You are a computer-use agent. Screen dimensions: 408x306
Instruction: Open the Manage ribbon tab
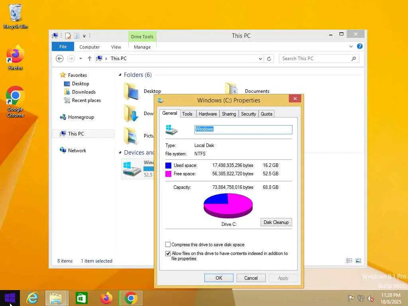coord(142,47)
